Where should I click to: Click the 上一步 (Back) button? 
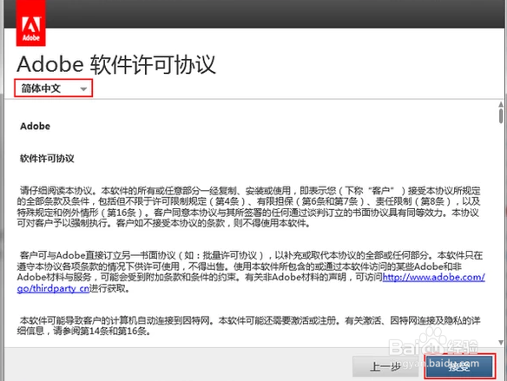tap(385, 366)
